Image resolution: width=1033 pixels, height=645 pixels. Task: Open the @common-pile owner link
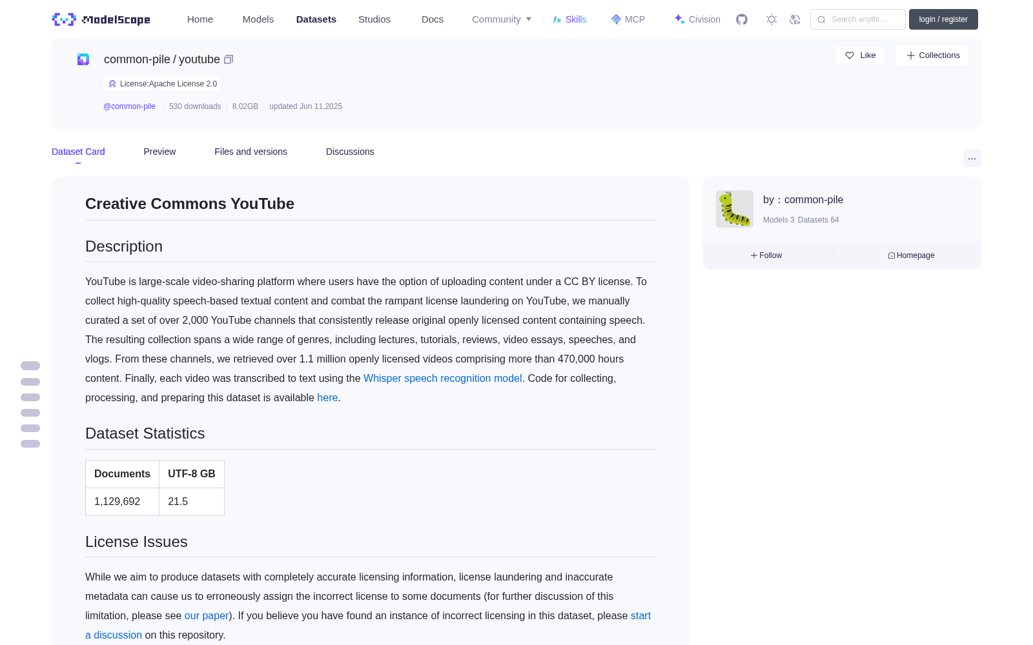[129, 106]
